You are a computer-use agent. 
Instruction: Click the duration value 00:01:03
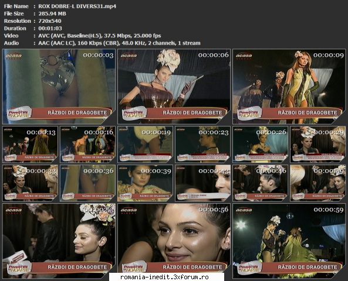pos(50,28)
